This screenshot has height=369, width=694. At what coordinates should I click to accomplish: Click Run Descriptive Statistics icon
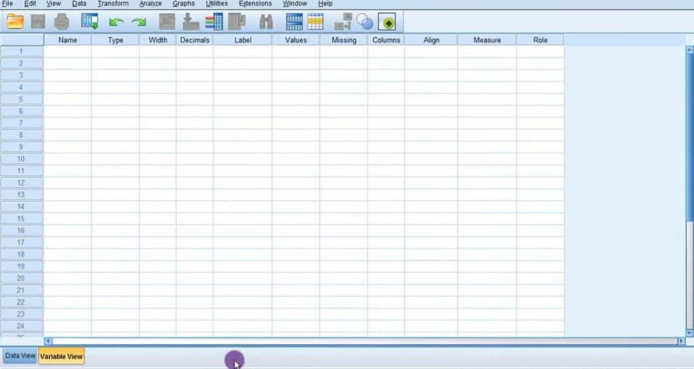click(x=237, y=22)
